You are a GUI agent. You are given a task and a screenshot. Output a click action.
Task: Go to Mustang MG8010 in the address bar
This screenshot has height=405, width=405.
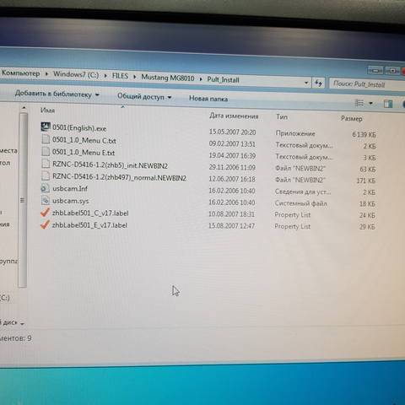coord(168,78)
